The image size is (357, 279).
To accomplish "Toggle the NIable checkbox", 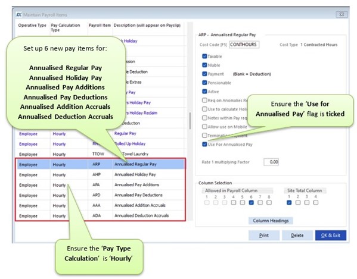I will pos(204,65).
